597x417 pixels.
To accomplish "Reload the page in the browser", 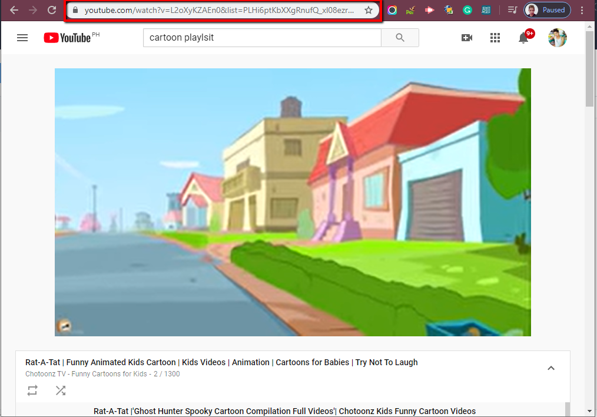I will click(52, 10).
